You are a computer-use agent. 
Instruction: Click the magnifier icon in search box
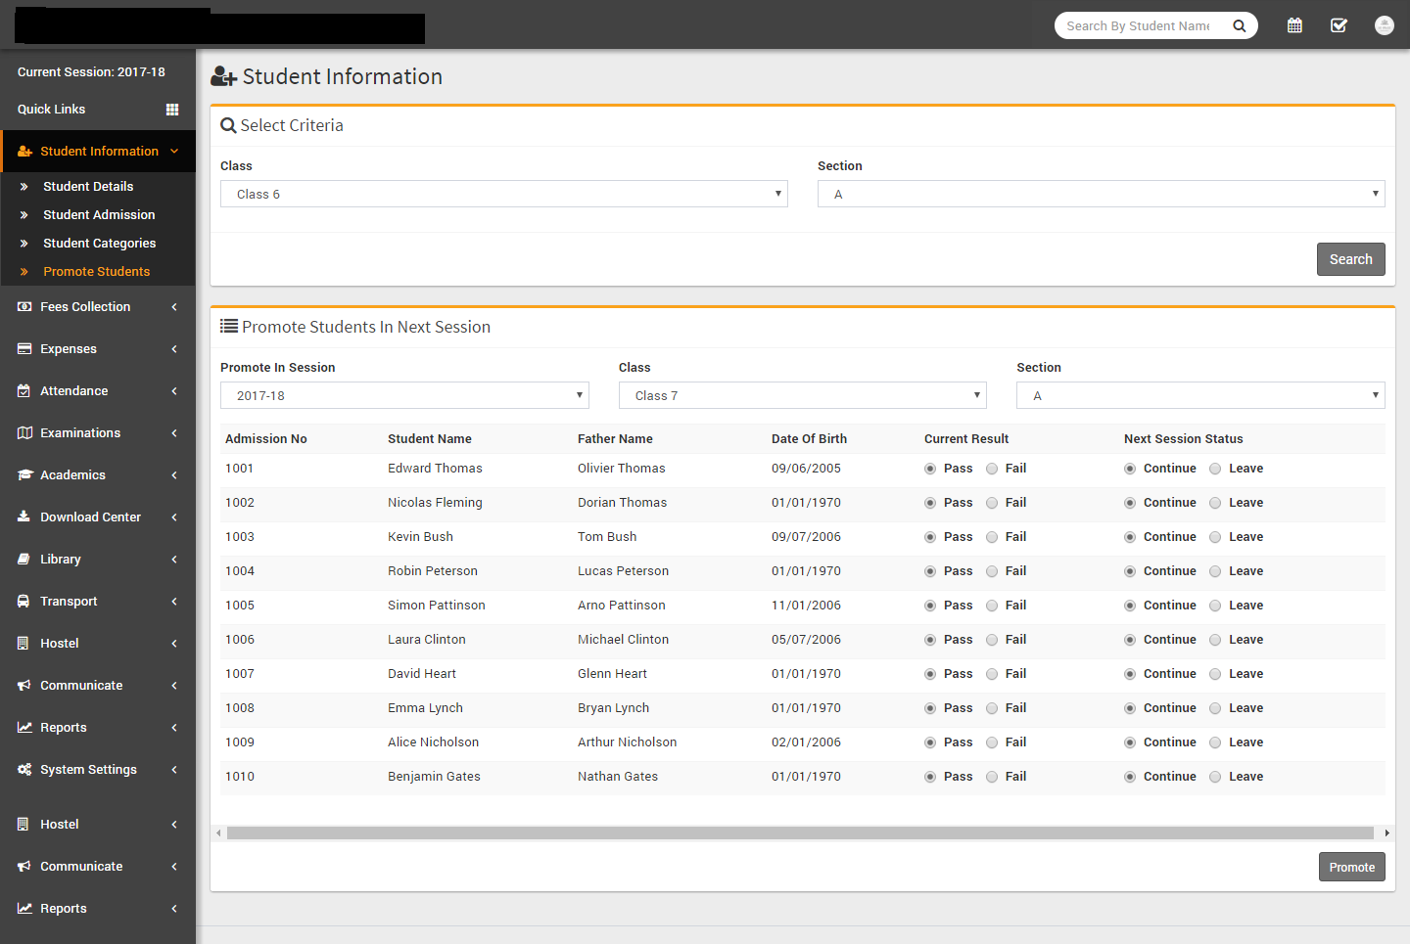1239,26
